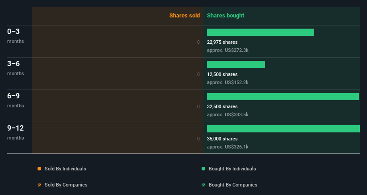Click the 6–9 months row label
Viewport: 367px width, 195px height.
[16, 100]
